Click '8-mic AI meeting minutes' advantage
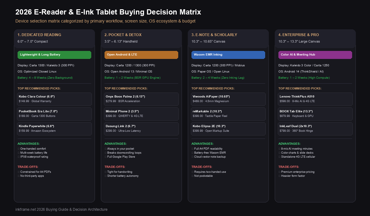The height and width of the screenshot is (216, 370). (x=297, y=149)
